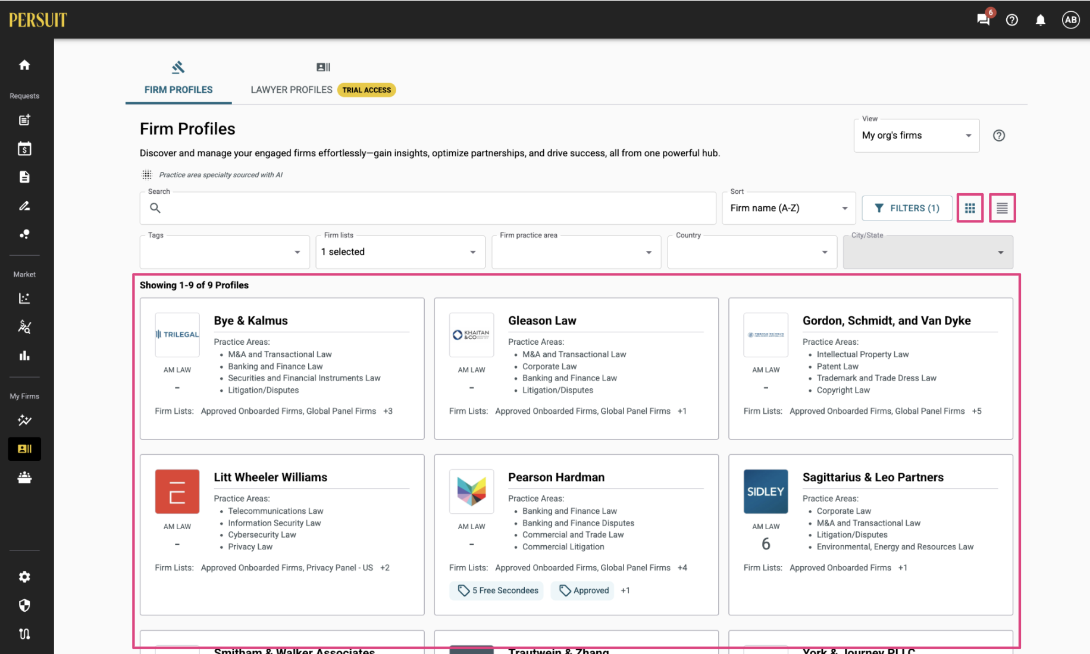Image resolution: width=1090 pixels, height=654 pixels.
Task: Open the Sort Firm name (A-Z) dropdown
Action: (789, 208)
